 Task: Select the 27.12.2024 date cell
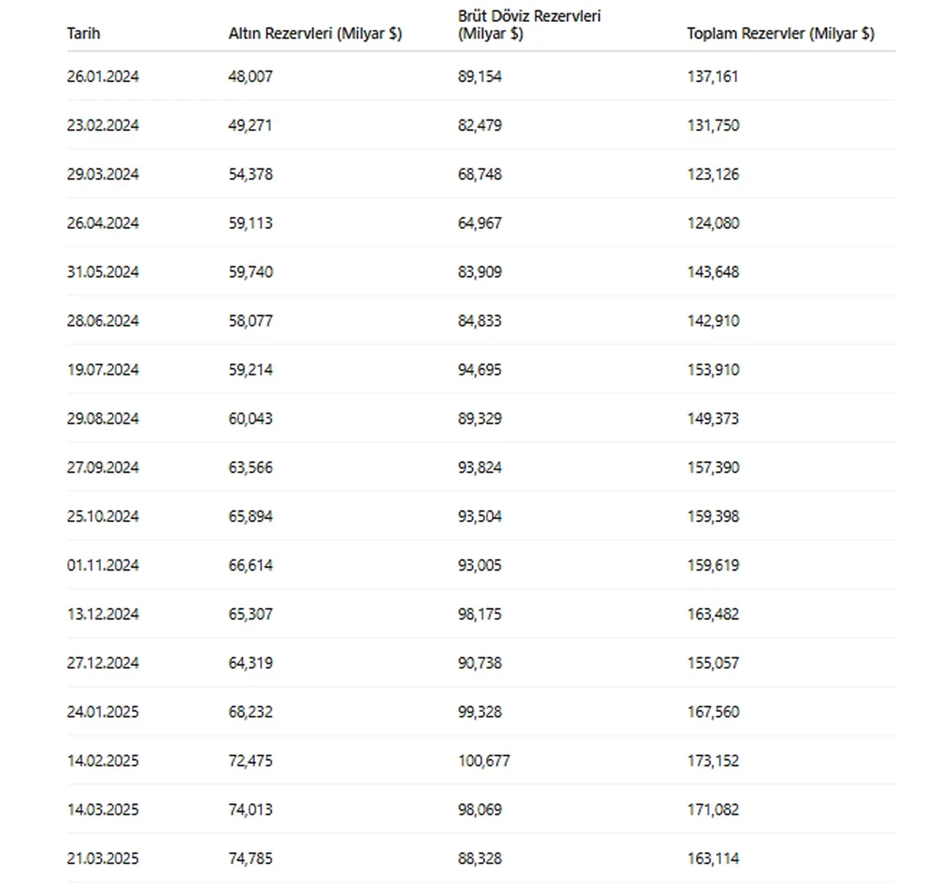click(103, 663)
